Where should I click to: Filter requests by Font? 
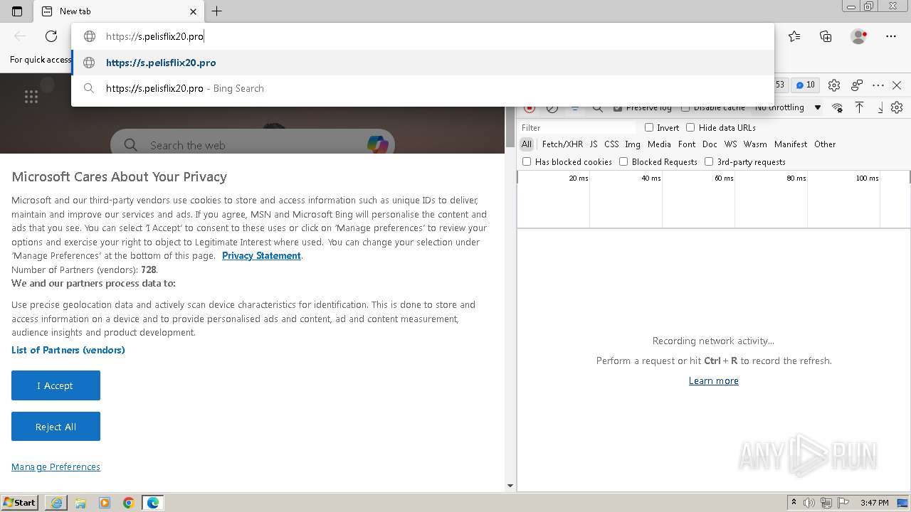(x=687, y=144)
